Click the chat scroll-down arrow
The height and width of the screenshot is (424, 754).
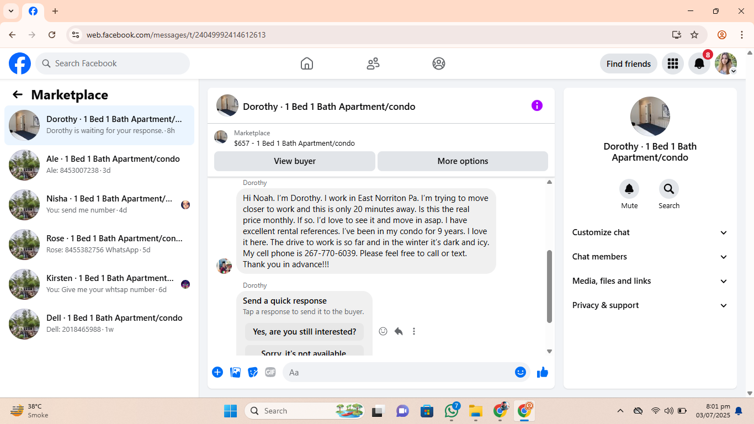tap(549, 351)
